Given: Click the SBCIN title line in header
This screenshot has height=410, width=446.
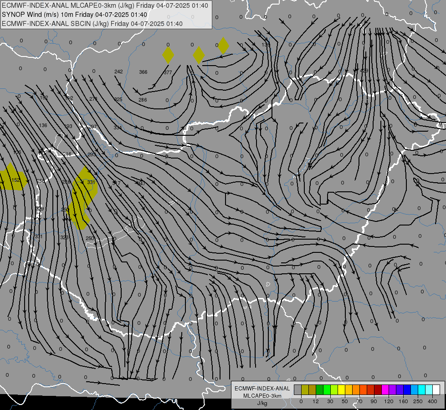Looking at the screenshot, I should 92,24.
